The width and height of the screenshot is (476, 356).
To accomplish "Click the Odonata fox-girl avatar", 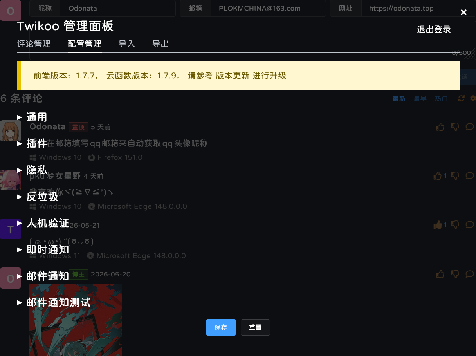I will (11, 131).
